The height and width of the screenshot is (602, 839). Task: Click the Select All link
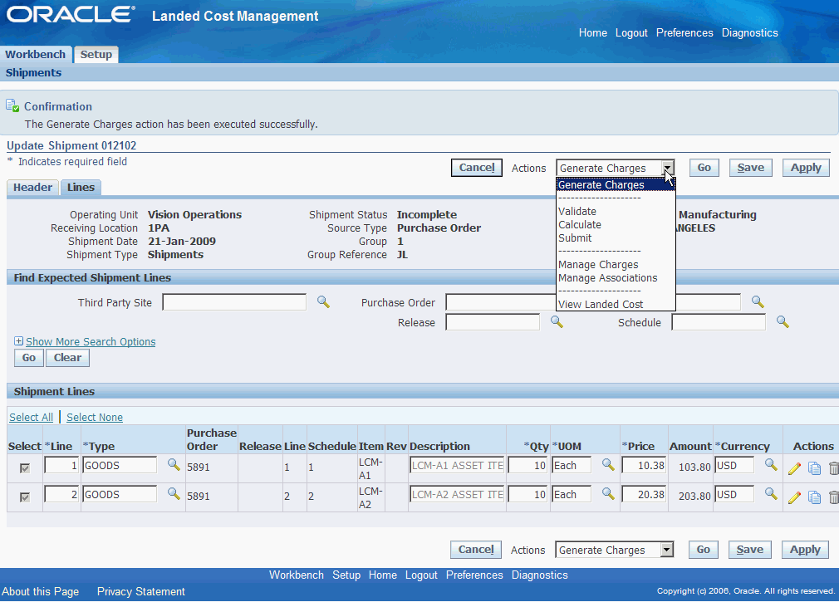point(31,417)
